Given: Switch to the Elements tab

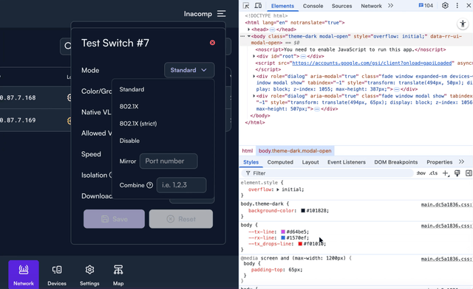Looking at the screenshot, I should pyautogui.click(x=282, y=6).
